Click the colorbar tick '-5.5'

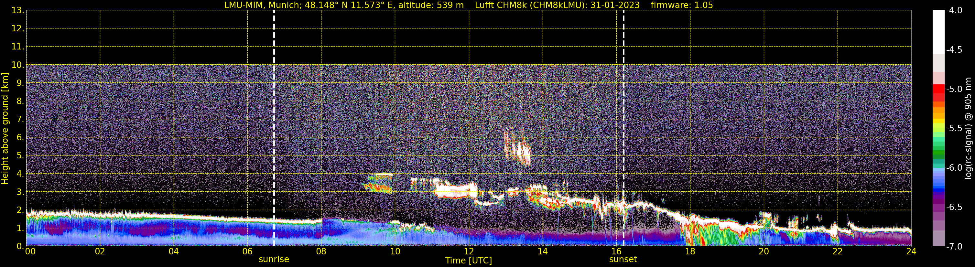click(954, 128)
